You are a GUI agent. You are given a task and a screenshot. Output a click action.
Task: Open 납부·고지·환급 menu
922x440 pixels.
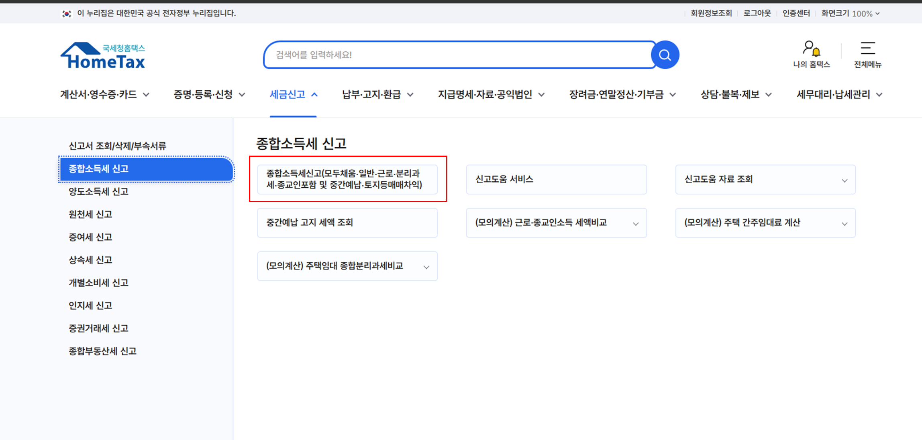pyautogui.click(x=377, y=95)
